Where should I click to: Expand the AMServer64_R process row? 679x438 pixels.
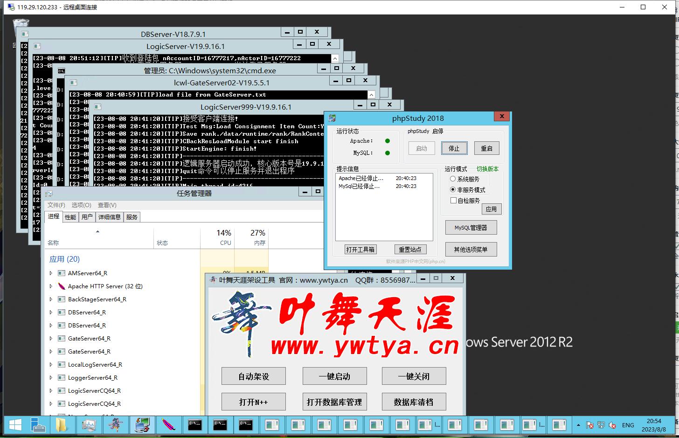51,273
